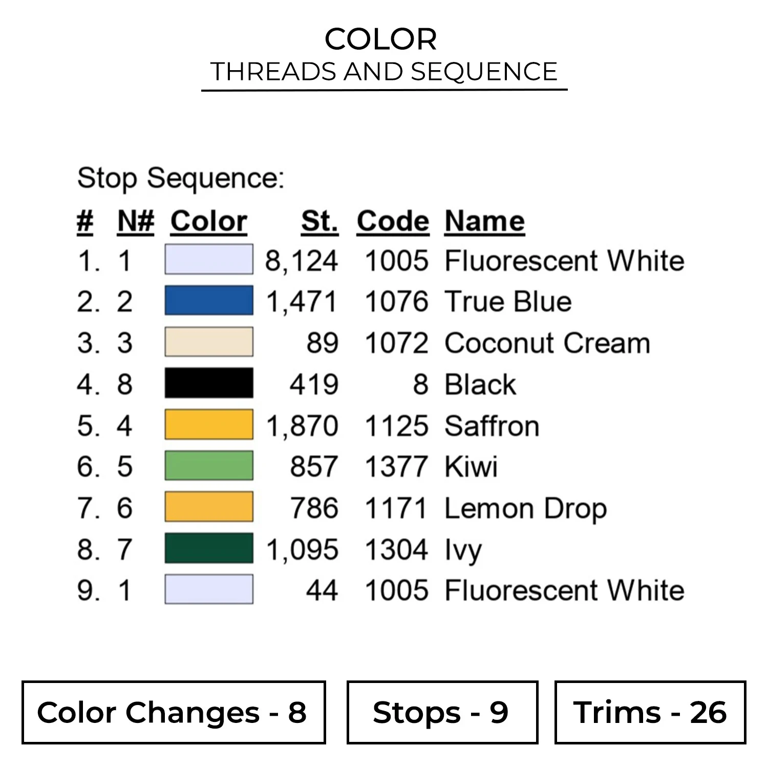Click the St. column header
This screenshot has height=768, width=768.
319,221
